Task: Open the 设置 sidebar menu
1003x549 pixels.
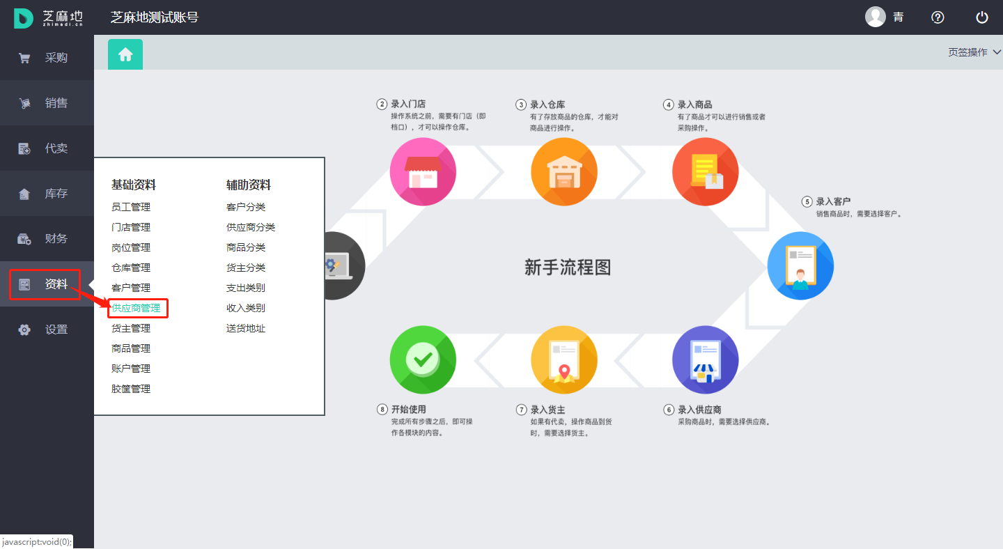Action: coord(47,330)
